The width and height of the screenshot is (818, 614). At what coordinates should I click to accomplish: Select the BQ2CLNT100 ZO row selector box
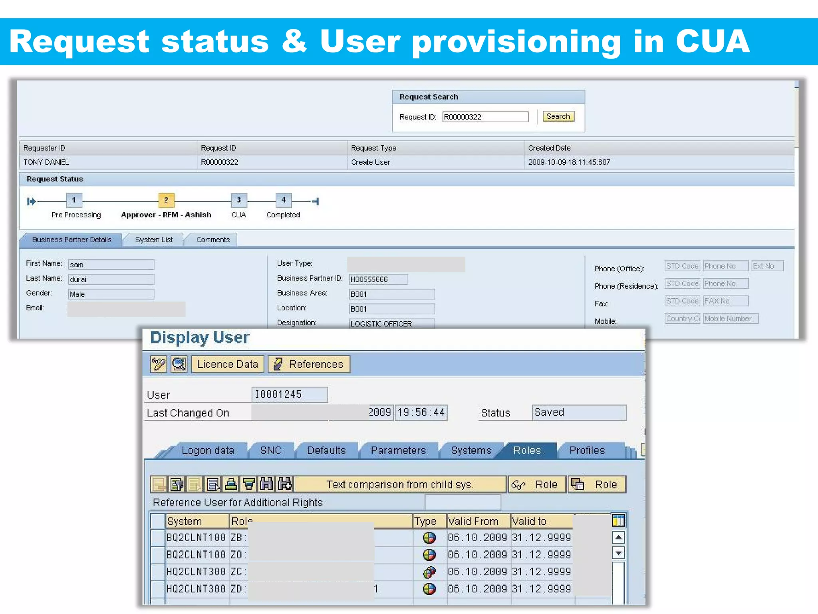click(158, 555)
